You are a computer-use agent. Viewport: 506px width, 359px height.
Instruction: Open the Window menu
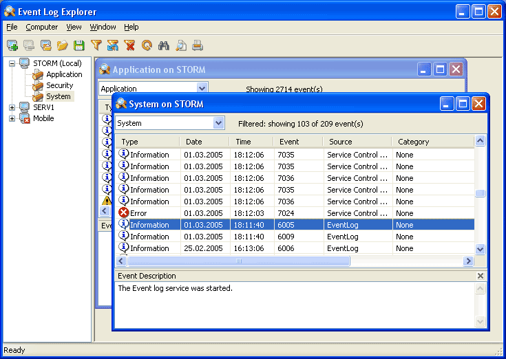coord(103,27)
